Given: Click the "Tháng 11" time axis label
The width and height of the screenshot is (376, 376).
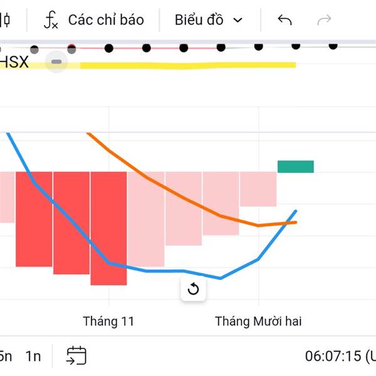Looking at the screenshot, I should [108, 321].
